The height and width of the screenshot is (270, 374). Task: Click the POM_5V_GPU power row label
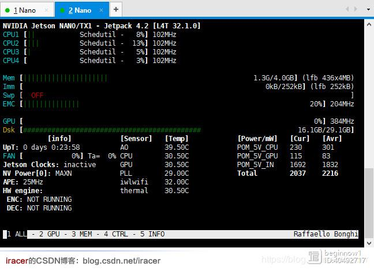pos(257,156)
